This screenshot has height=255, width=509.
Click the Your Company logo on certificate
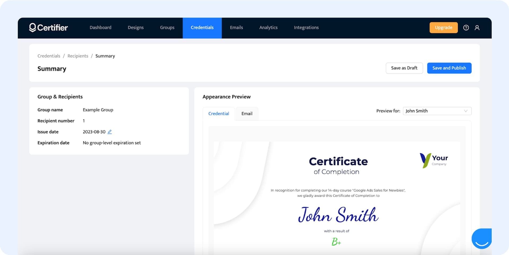(434, 160)
